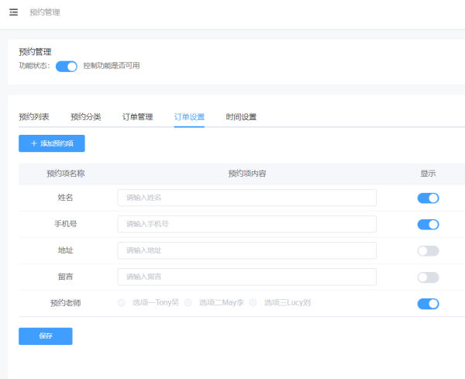Pick radio option 选项三Lucy刘

253,303
